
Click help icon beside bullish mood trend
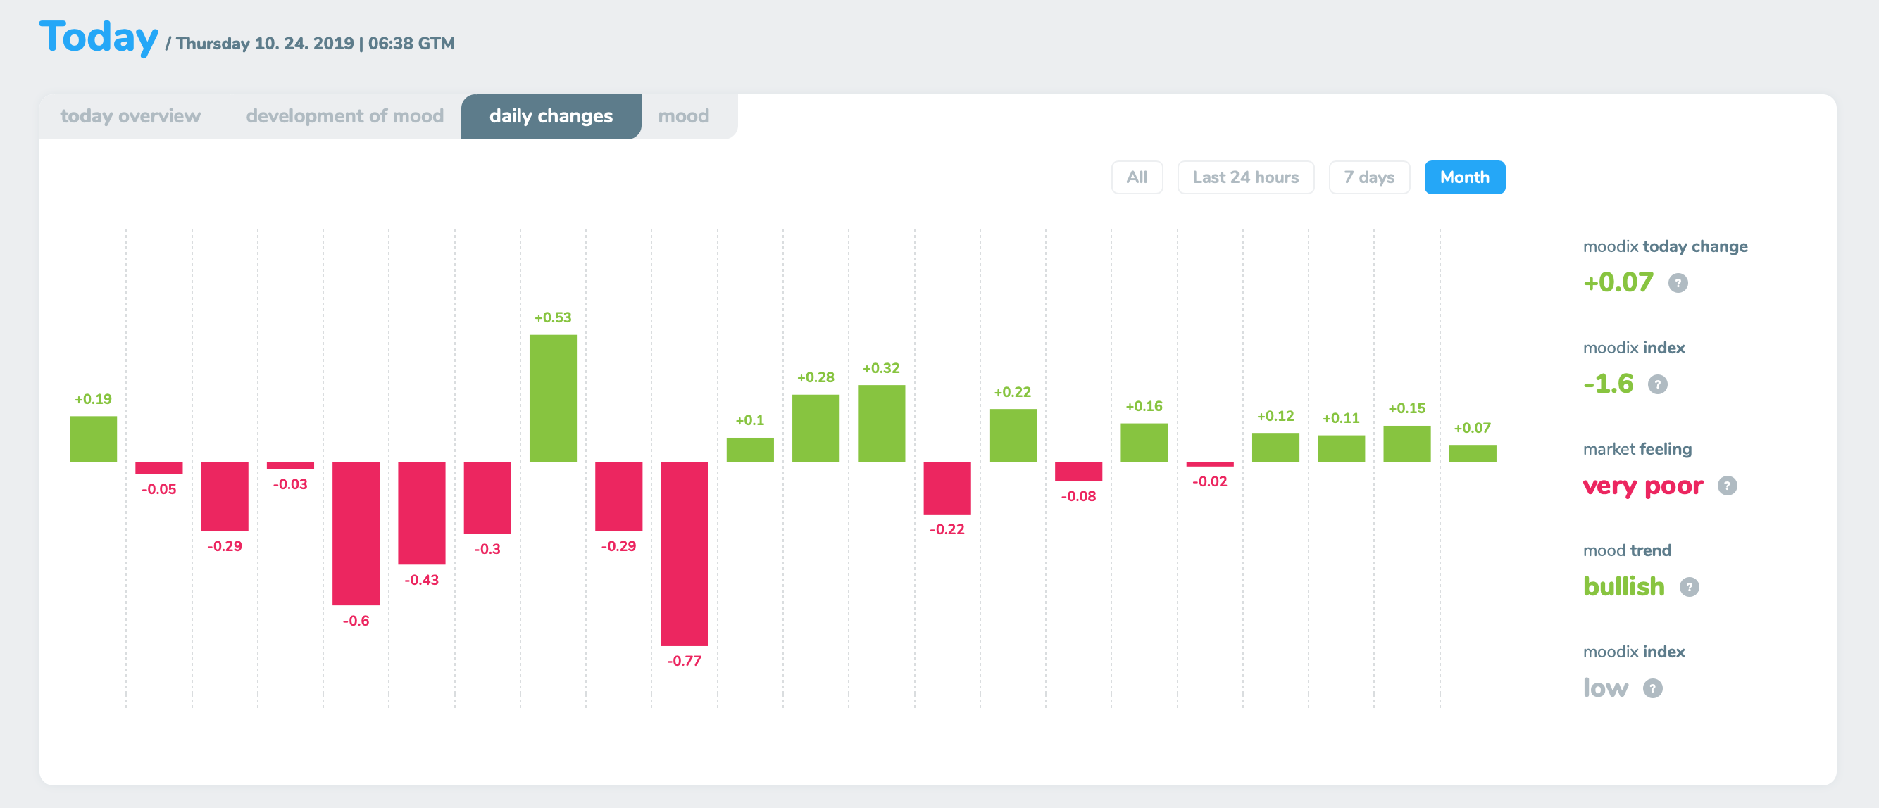click(1689, 587)
